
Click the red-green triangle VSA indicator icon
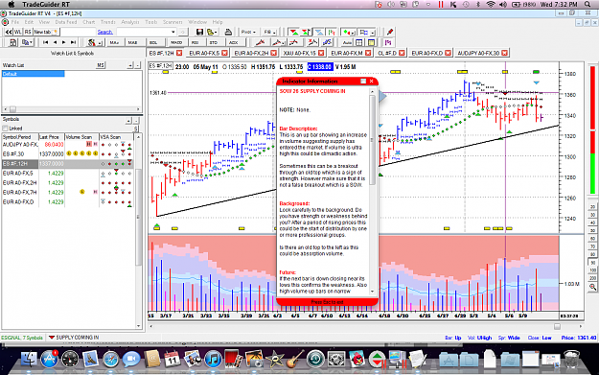(x=294, y=32)
